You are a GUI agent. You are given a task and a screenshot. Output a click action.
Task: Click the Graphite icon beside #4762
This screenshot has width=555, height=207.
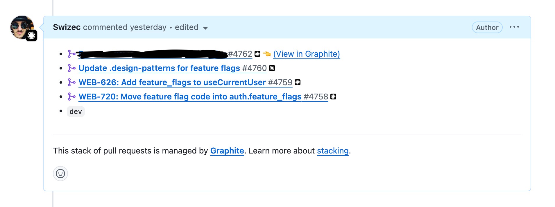(x=257, y=54)
